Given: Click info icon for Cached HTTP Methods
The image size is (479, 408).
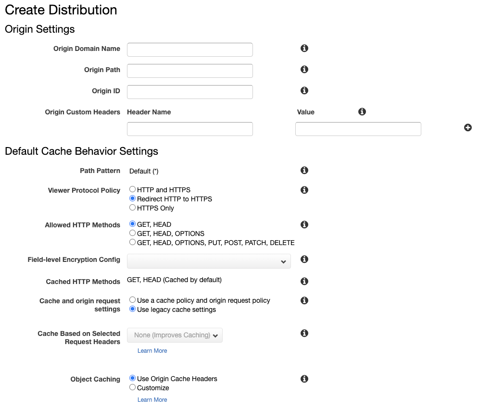Looking at the screenshot, I should pyautogui.click(x=304, y=281).
